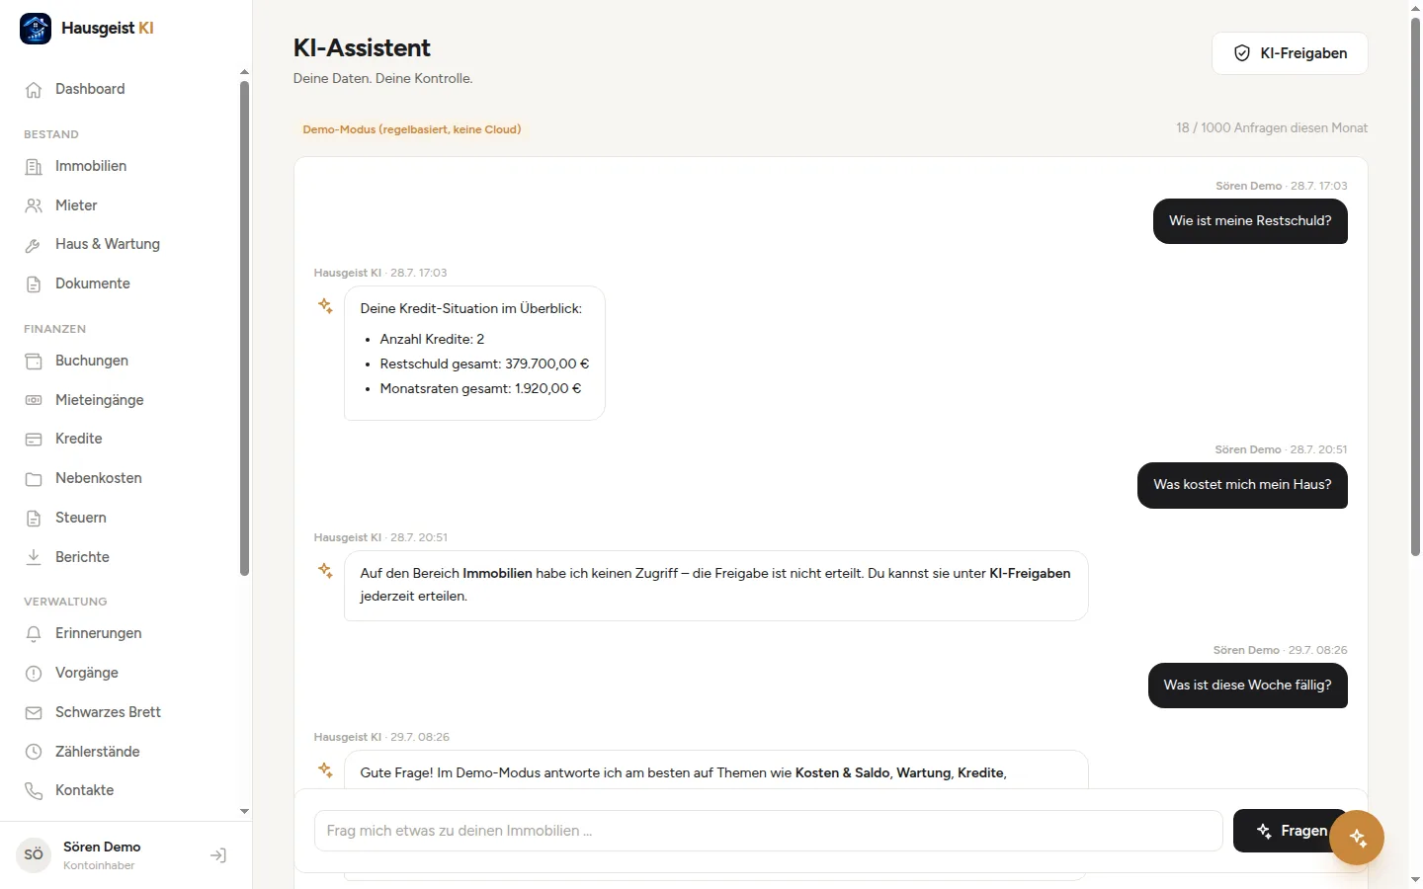Click the Demo-Modus badge
The width and height of the screenshot is (1423, 889).
pos(411,129)
